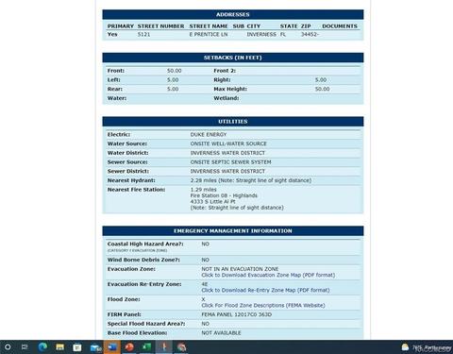The height and width of the screenshot is (354, 453).
Task: Switch to Microsoft Word on the taskbar
Action: (x=112, y=347)
